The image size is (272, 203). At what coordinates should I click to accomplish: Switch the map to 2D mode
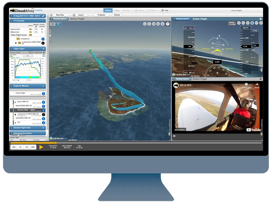pos(52,24)
